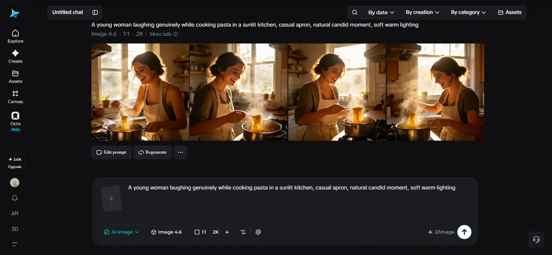Choose the Image 4.6 model selector

pos(167,232)
